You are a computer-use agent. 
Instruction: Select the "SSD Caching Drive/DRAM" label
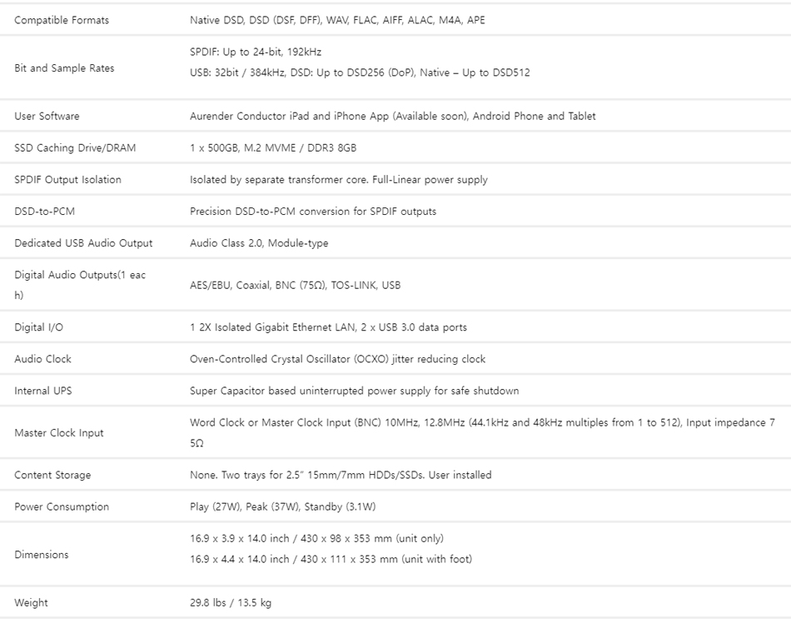tap(75, 147)
